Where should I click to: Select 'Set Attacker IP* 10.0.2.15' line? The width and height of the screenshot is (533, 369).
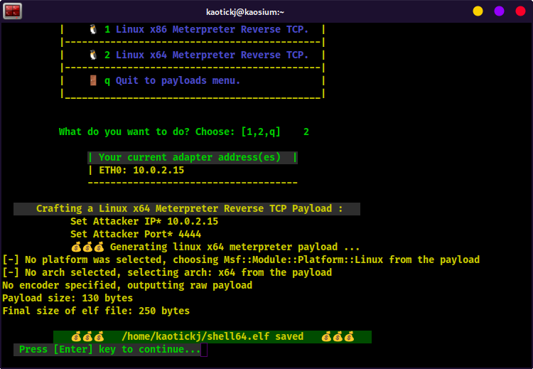click(x=144, y=221)
